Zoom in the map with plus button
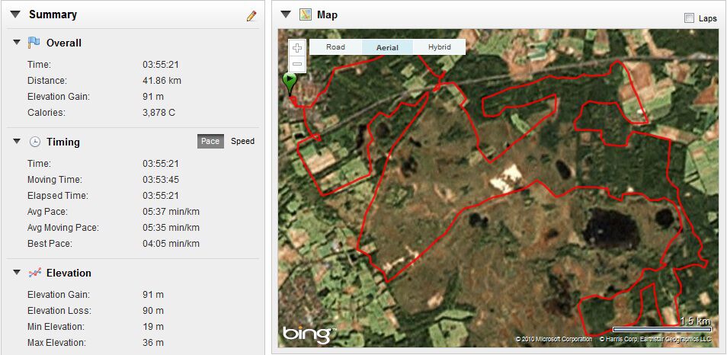This screenshot has width=727, height=355. (x=297, y=48)
